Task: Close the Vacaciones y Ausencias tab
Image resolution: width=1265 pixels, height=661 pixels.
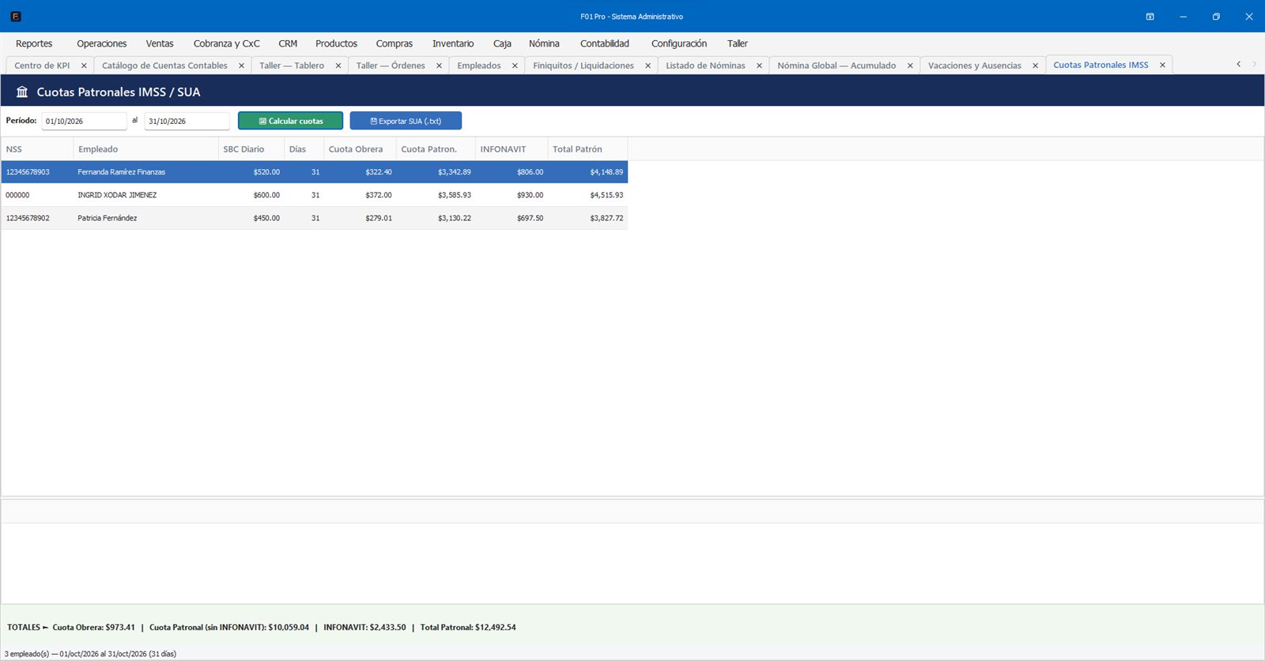Action: [1035, 66]
